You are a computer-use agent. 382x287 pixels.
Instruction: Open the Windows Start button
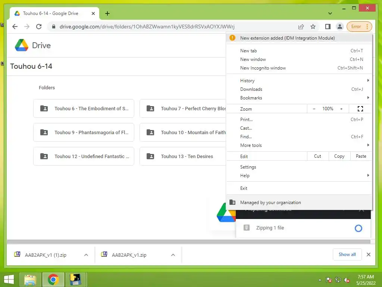pyautogui.click(x=9, y=280)
